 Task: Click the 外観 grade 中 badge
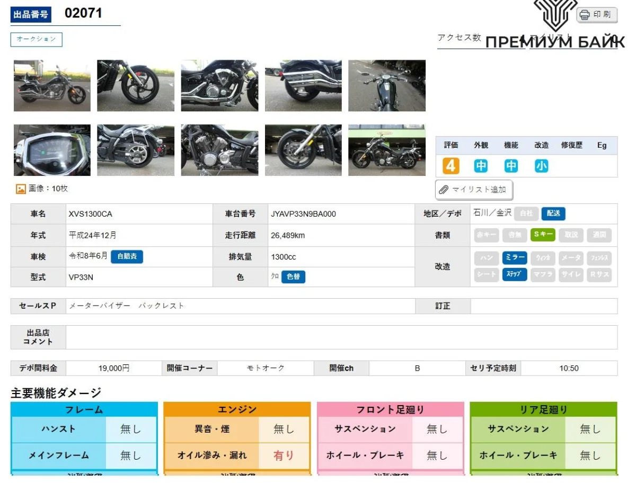(x=481, y=166)
